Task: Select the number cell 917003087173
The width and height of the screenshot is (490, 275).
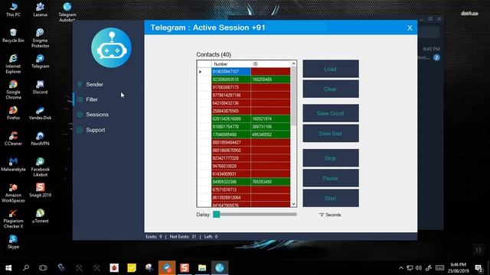Action: [x=231, y=87]
